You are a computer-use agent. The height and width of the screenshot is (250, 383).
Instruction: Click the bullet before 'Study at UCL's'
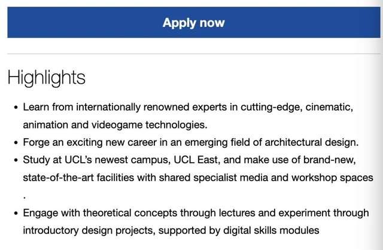pyautogui.click(x=16, y=160)
